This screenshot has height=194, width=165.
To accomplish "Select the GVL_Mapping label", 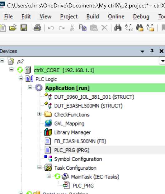I will [69, 124].
